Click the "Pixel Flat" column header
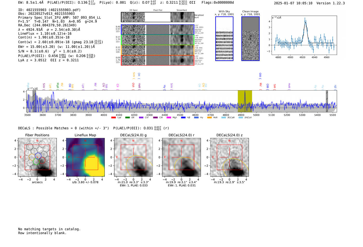The width and height of the screenshot is (363, 247). [158, 10]
